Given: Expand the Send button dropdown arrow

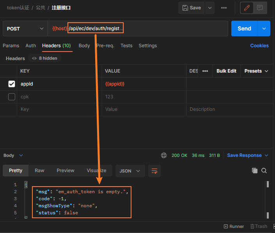Looking at the screenshot, I should click(264, 28).
